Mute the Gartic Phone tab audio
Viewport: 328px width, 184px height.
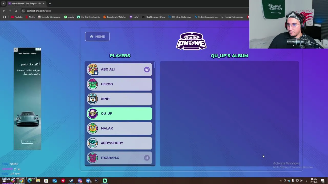click(x=39, y=4)
